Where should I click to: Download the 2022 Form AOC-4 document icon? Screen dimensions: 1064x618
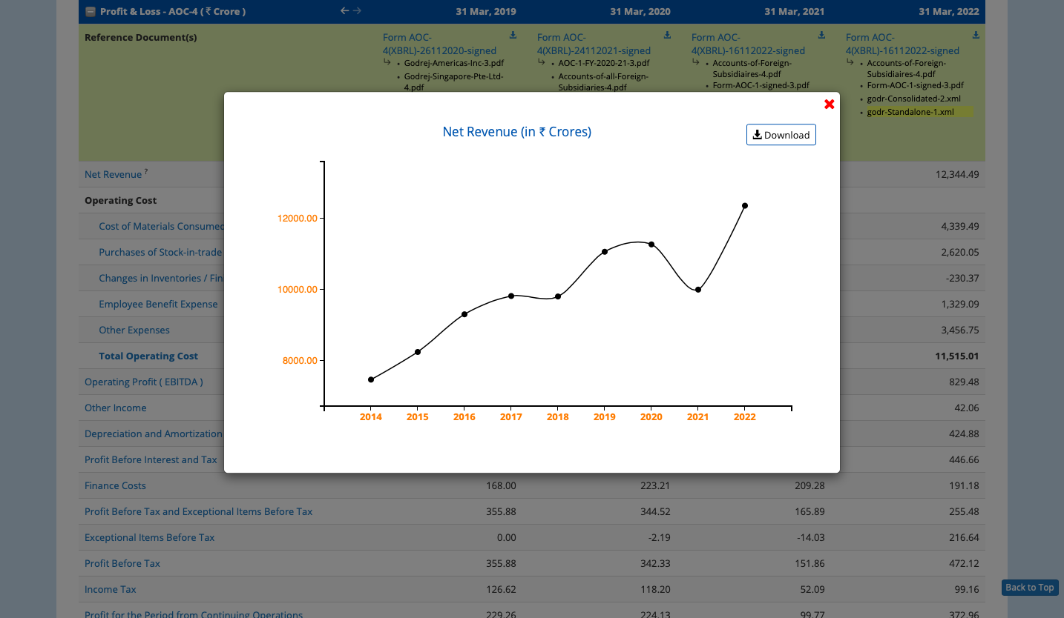[976, 35]
